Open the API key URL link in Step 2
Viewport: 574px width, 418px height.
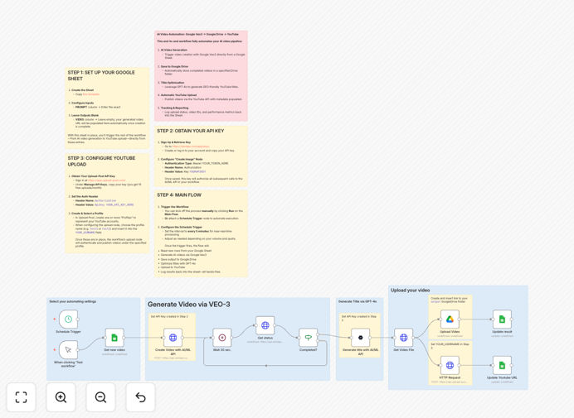coord(191,147)
